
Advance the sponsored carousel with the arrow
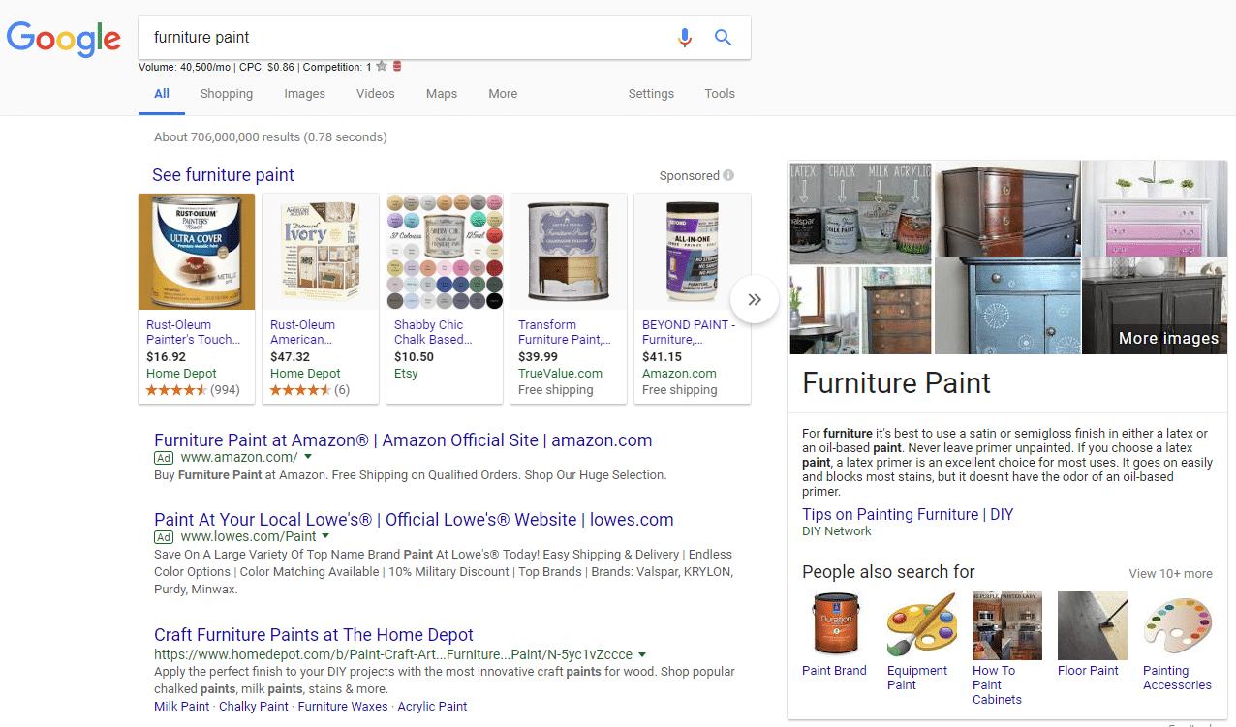754,299
